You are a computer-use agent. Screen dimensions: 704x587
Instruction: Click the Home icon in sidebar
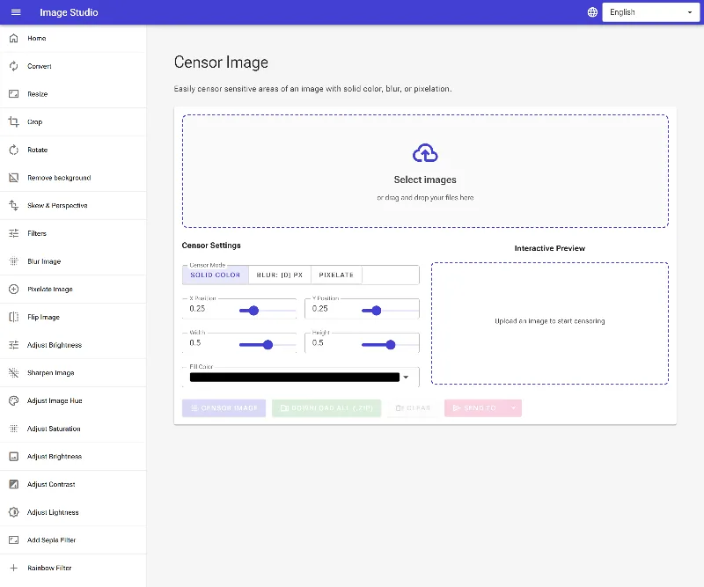point(14,38)
